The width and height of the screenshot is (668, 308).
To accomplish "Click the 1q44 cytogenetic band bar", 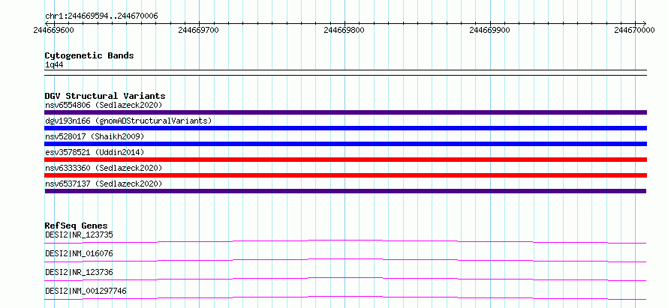I will pos(345,73).
